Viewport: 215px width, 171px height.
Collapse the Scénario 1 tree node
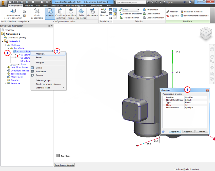(3, 41)
